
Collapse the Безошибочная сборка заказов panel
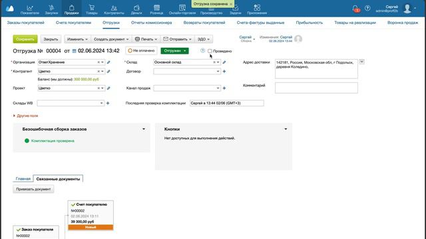[144, 129]
